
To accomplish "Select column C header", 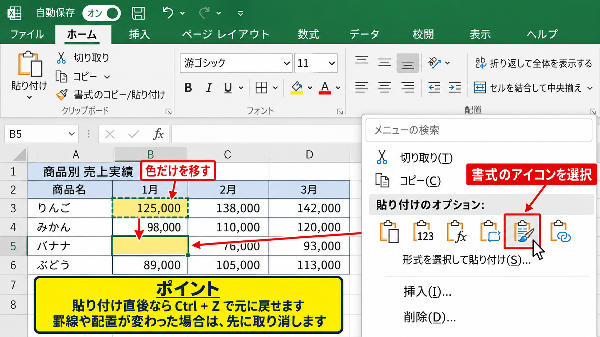I will (228, 154).
